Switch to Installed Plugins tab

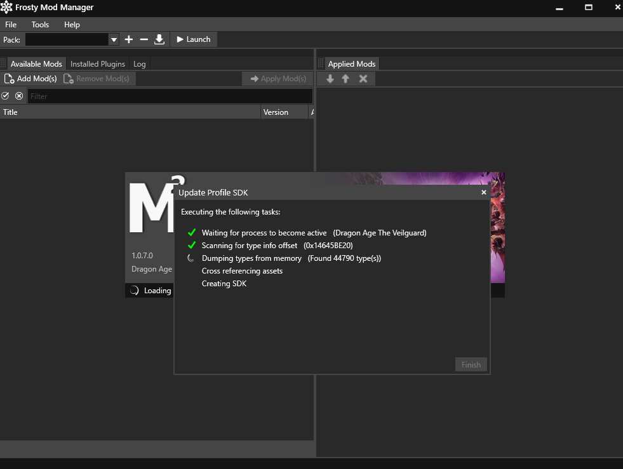pos(98,64)
